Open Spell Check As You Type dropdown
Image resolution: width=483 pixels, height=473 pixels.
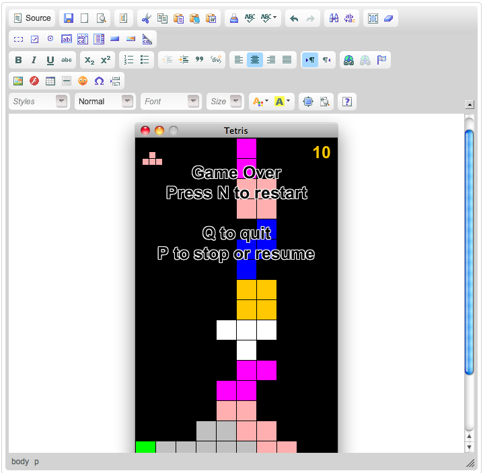pos(268,18)
